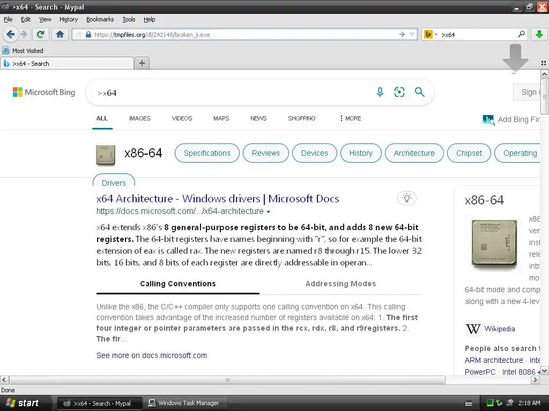
Task: Reload the page with the refresh icon
Action: [x=40, y=34]
